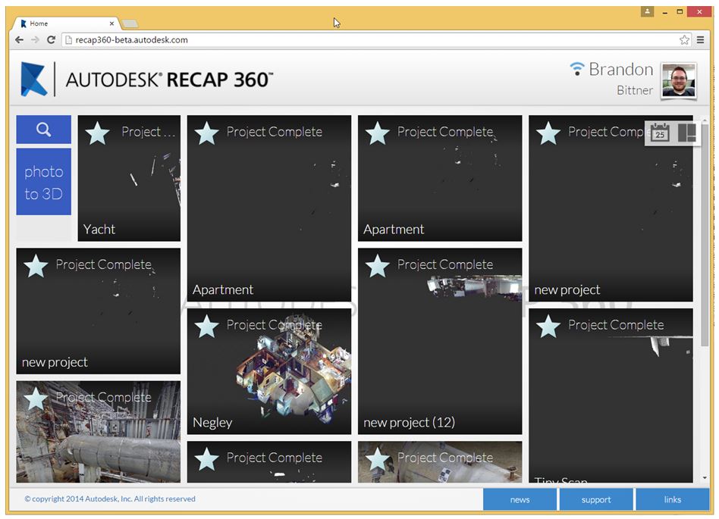Viewport: 719px width, 519px height.
Task: Click the search magnifier tile
Action: 43,130
